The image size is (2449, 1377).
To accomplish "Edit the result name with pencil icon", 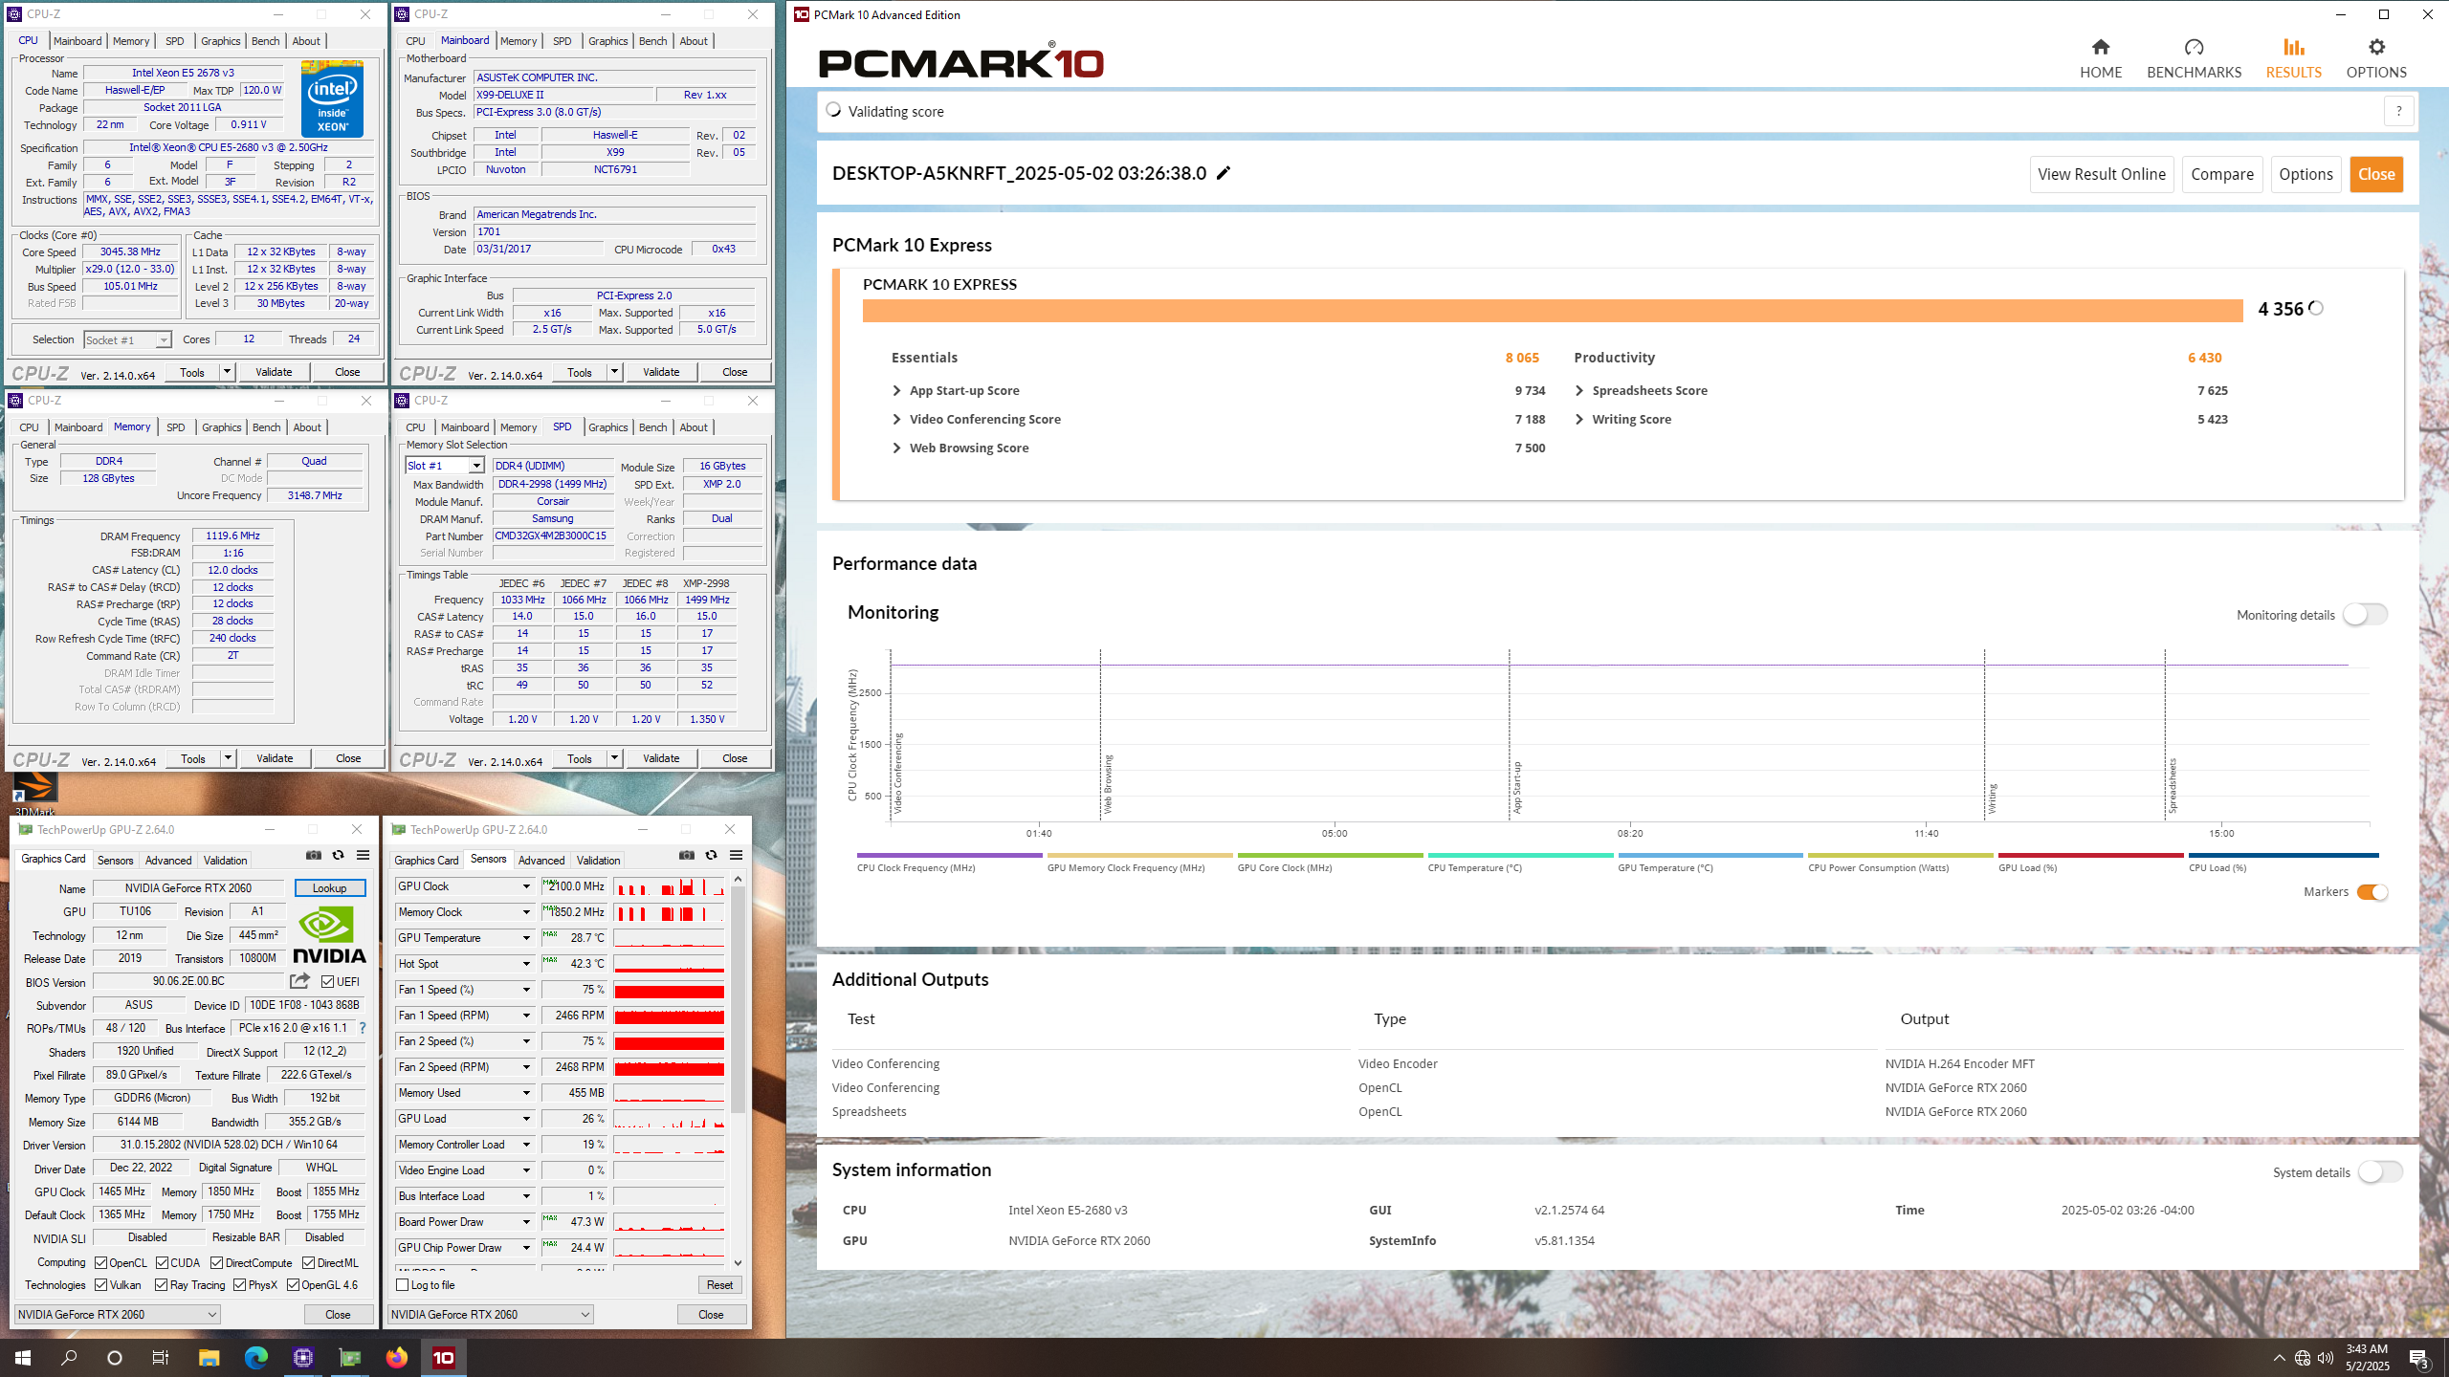I will point(1224,173).
